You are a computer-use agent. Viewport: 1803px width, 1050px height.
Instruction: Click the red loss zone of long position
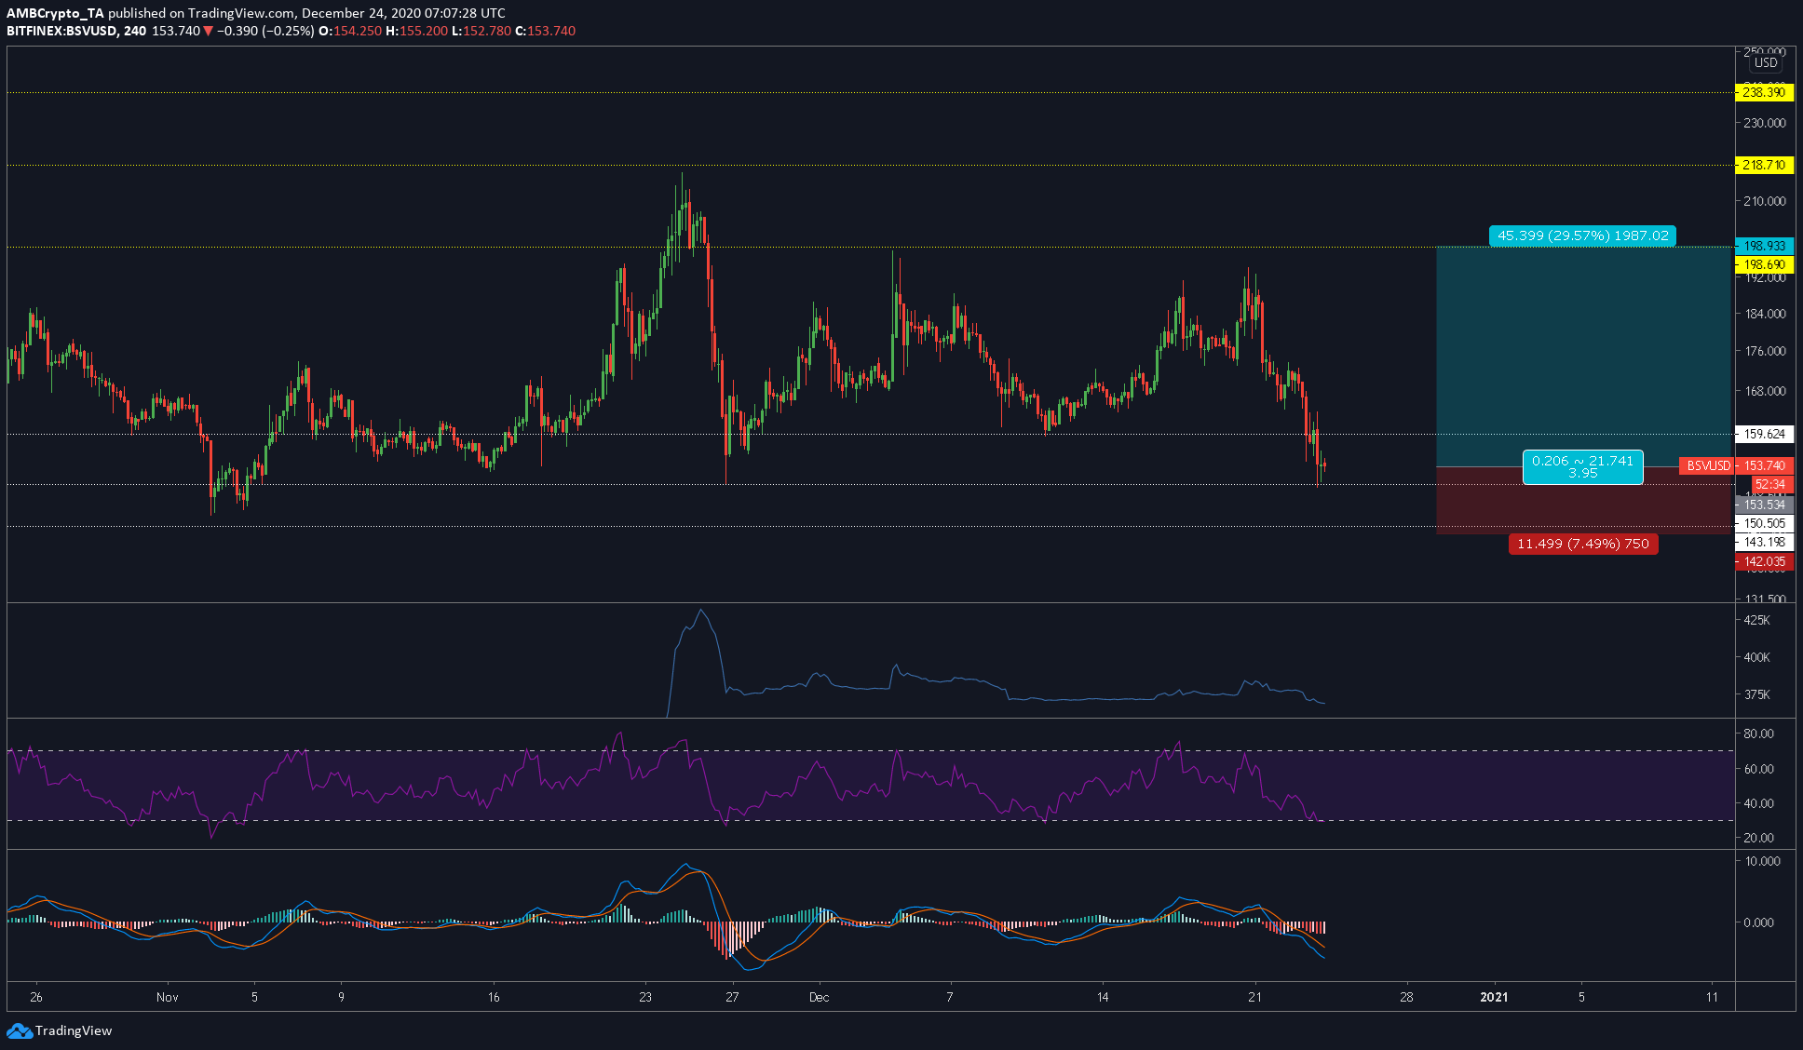coord(1583,500)
